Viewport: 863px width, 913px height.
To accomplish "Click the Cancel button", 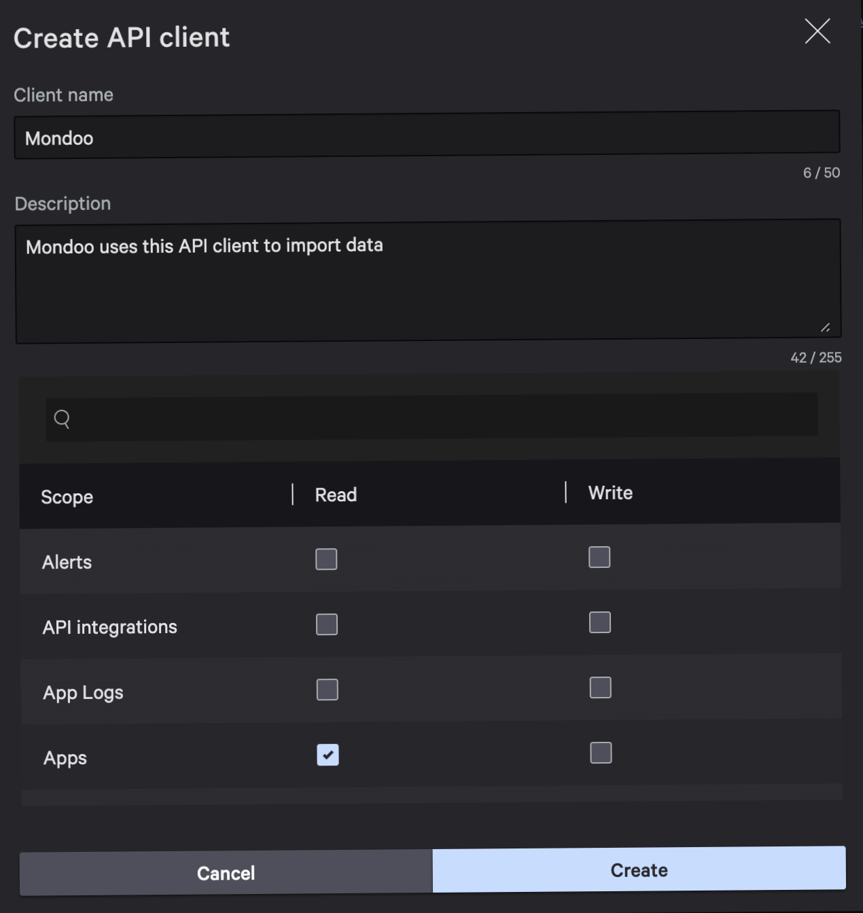I will [x=225, y=873].
